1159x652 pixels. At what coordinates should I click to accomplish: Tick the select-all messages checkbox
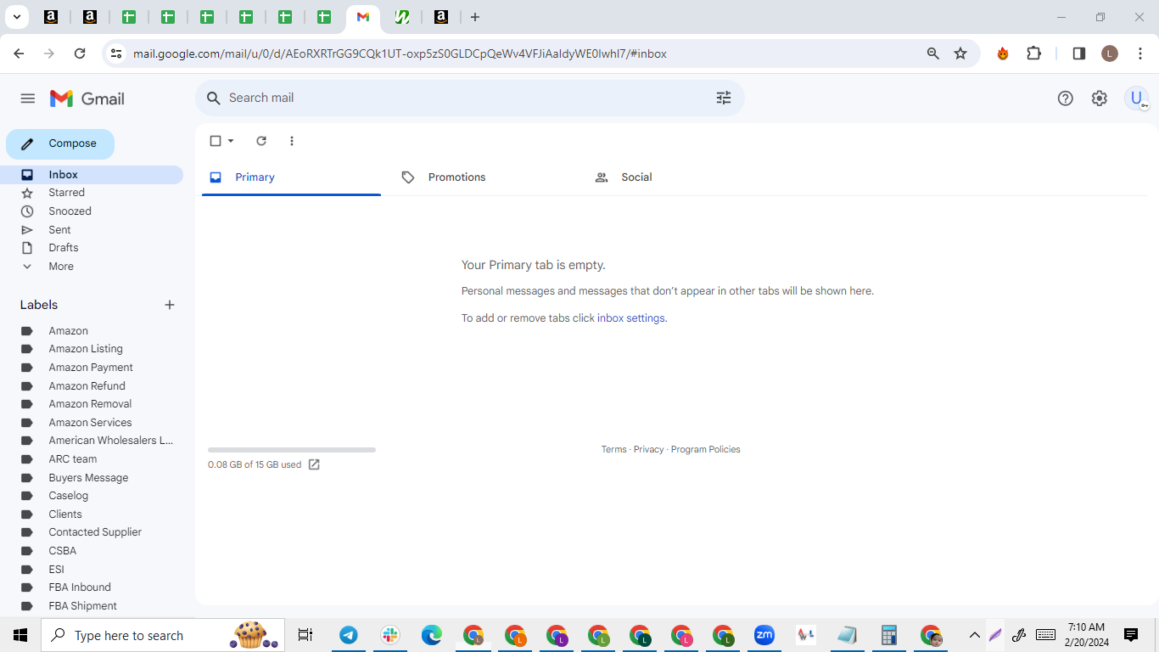pos(216,141)
